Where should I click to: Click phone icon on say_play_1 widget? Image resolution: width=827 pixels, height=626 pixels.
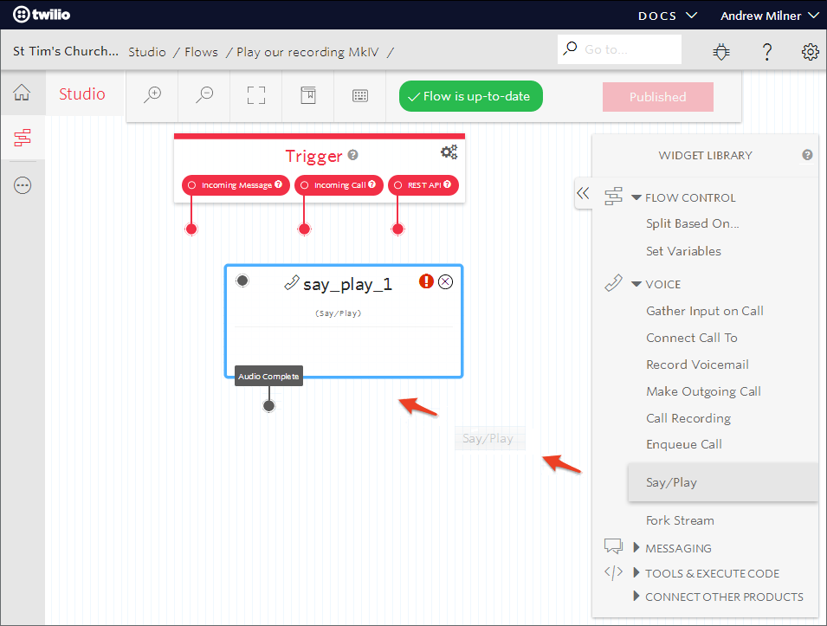tap(292, 283)
